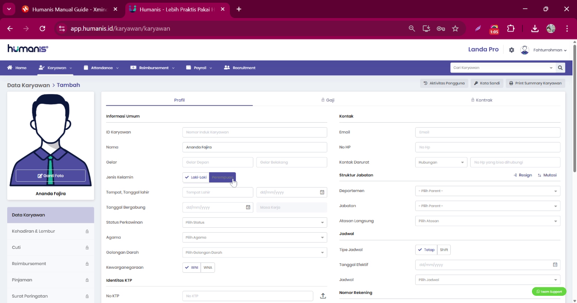Open Pilih Agama dropdown
The width and height of the screenshot is (577, 303).
[255, 238]
